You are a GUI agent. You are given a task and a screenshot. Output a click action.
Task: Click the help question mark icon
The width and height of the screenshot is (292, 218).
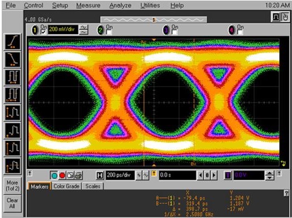coord(286,193)
